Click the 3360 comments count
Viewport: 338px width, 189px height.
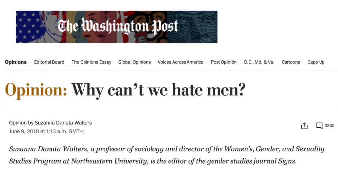pyautogui.click(x=329, y=125)
